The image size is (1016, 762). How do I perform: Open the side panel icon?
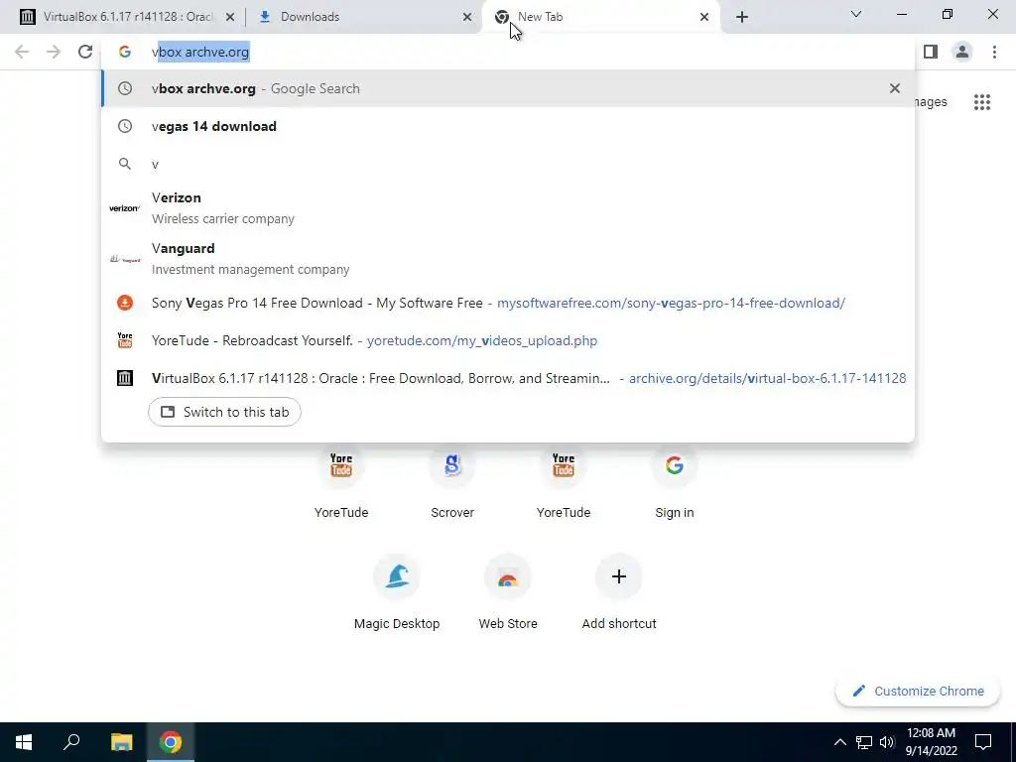931,52
